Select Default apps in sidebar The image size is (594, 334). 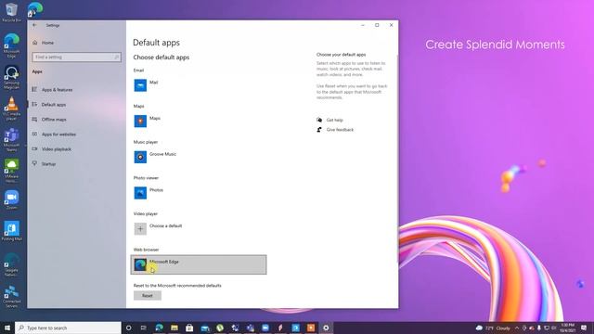pos(54,105)
